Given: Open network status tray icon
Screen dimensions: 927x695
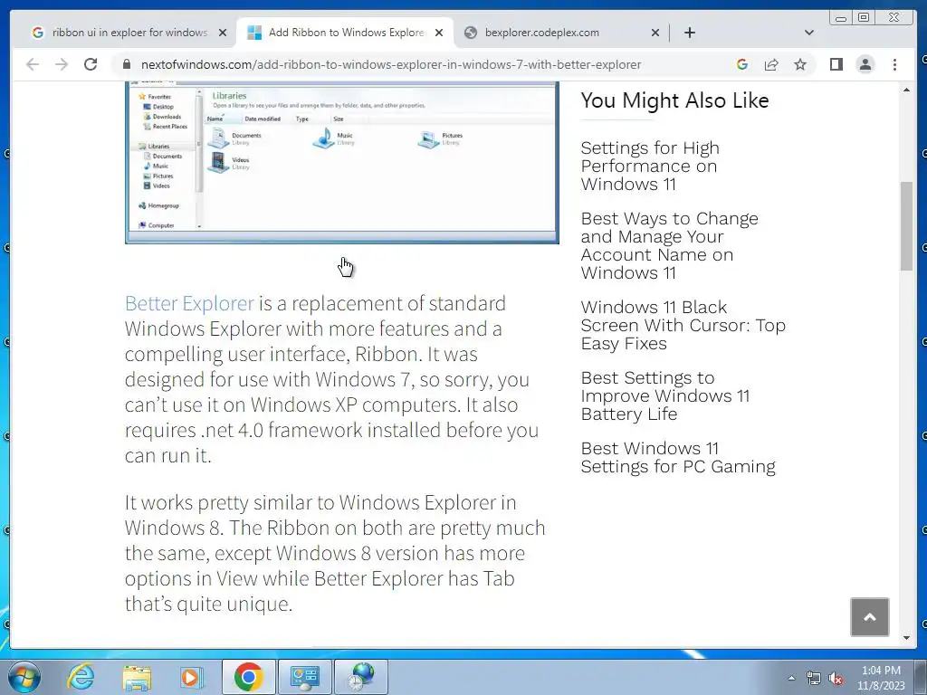Looking at the screenshot, I should (814, 678).
